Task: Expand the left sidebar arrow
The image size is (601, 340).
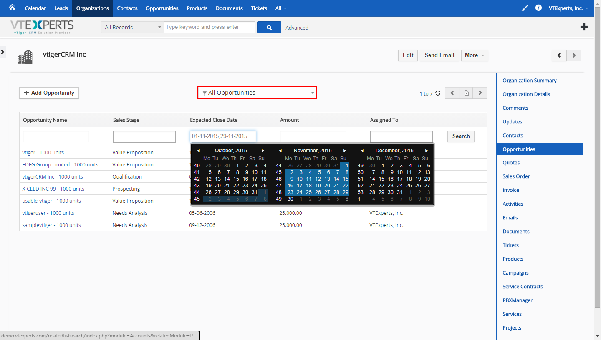Action: (x=3, y=52)
